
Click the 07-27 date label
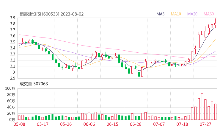(205, 124)
